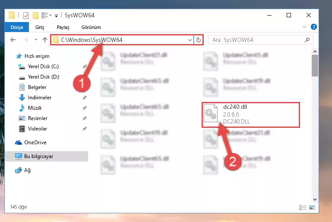332x222 pixels.
Task: Click the 145 öğe status text
Action: pos(19,207)
